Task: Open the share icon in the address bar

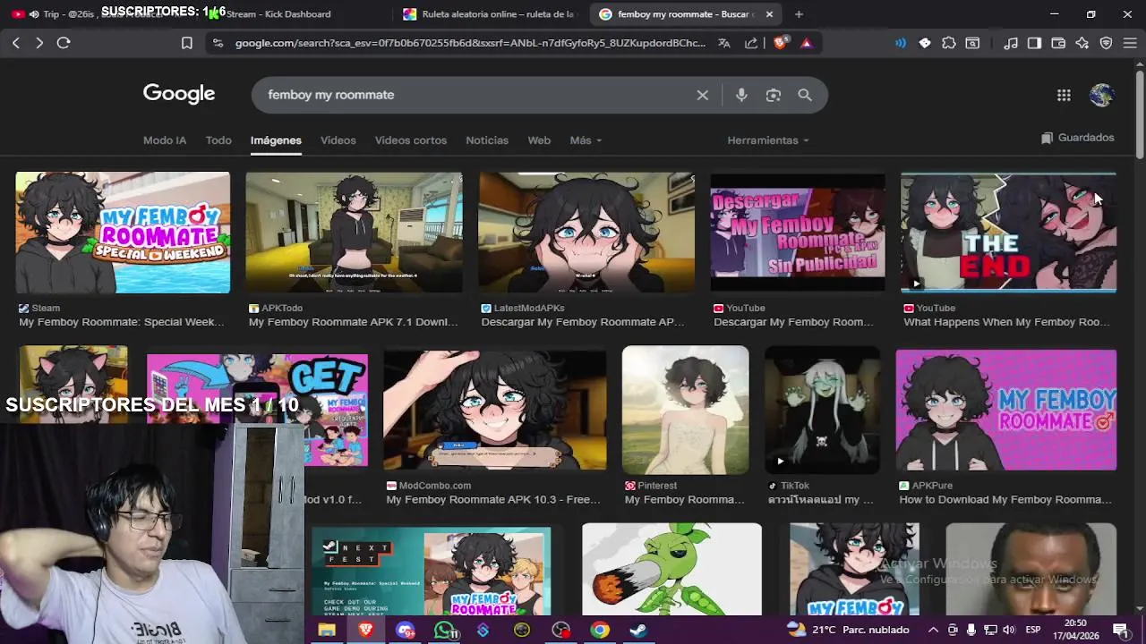Action: (751, 43)
